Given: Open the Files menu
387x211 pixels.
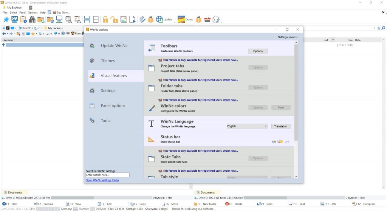Looking at the screenshot, I should pos(5,12).
